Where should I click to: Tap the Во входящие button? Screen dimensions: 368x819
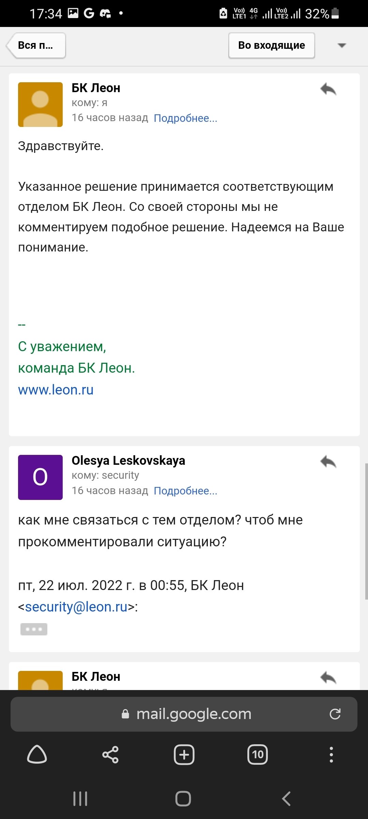[272, 45]
